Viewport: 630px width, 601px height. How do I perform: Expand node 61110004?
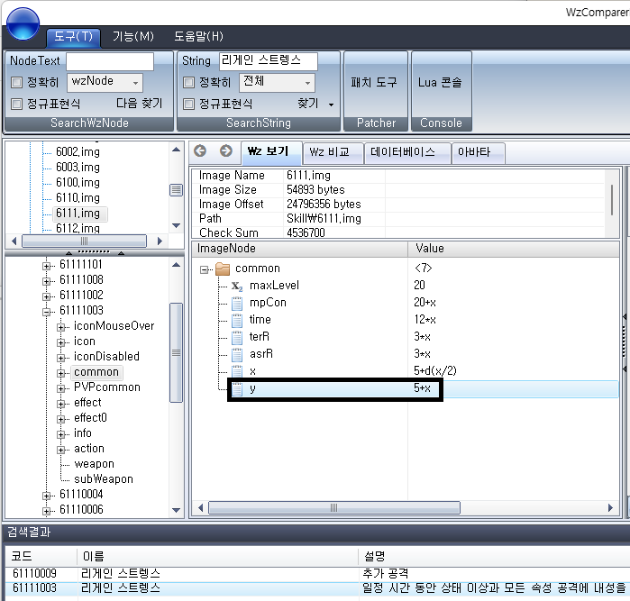pos(47,496)
